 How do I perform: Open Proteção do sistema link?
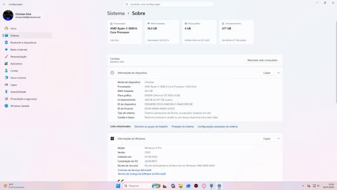183,127
